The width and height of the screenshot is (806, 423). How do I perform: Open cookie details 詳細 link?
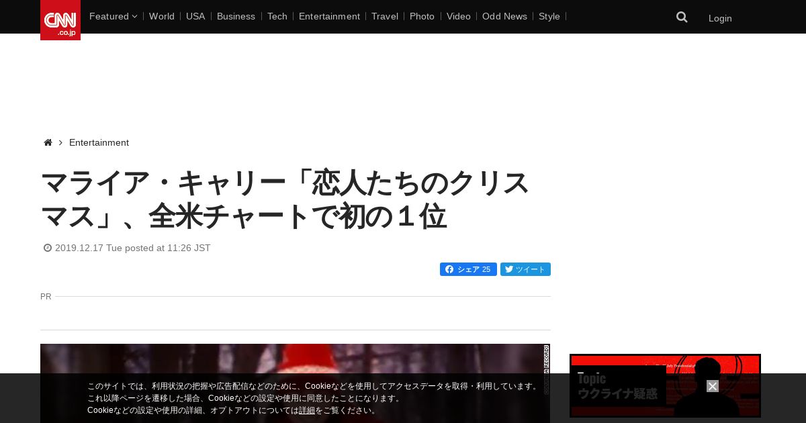click(307, 410)
